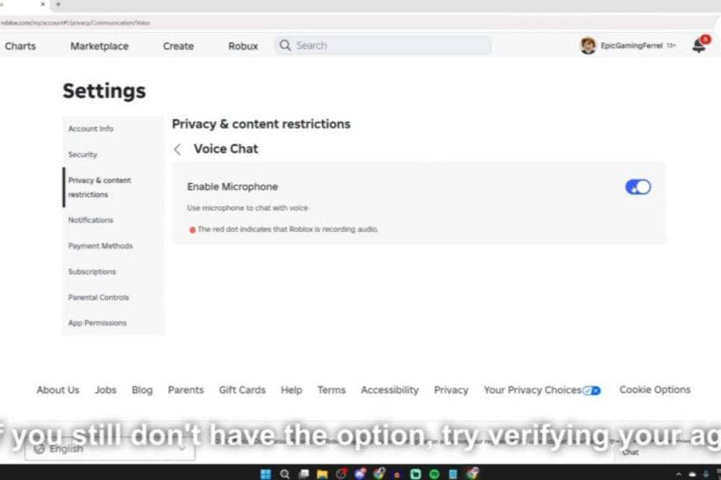
Task: Open Roblox notifications via the bell icon
Action: click(x=697, y=45)
